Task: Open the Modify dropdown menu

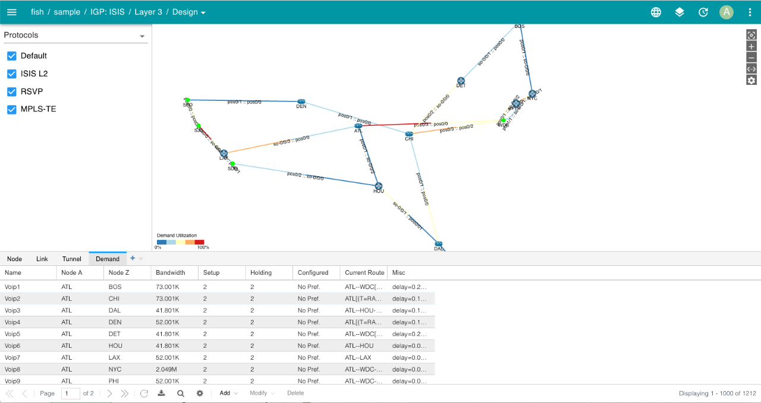Action: 262,393
